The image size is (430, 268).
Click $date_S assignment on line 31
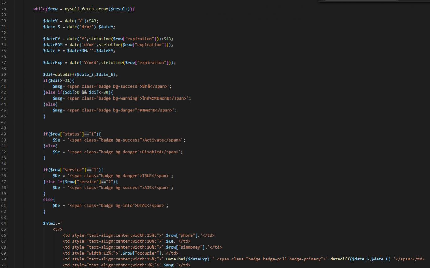click(51, 27)
